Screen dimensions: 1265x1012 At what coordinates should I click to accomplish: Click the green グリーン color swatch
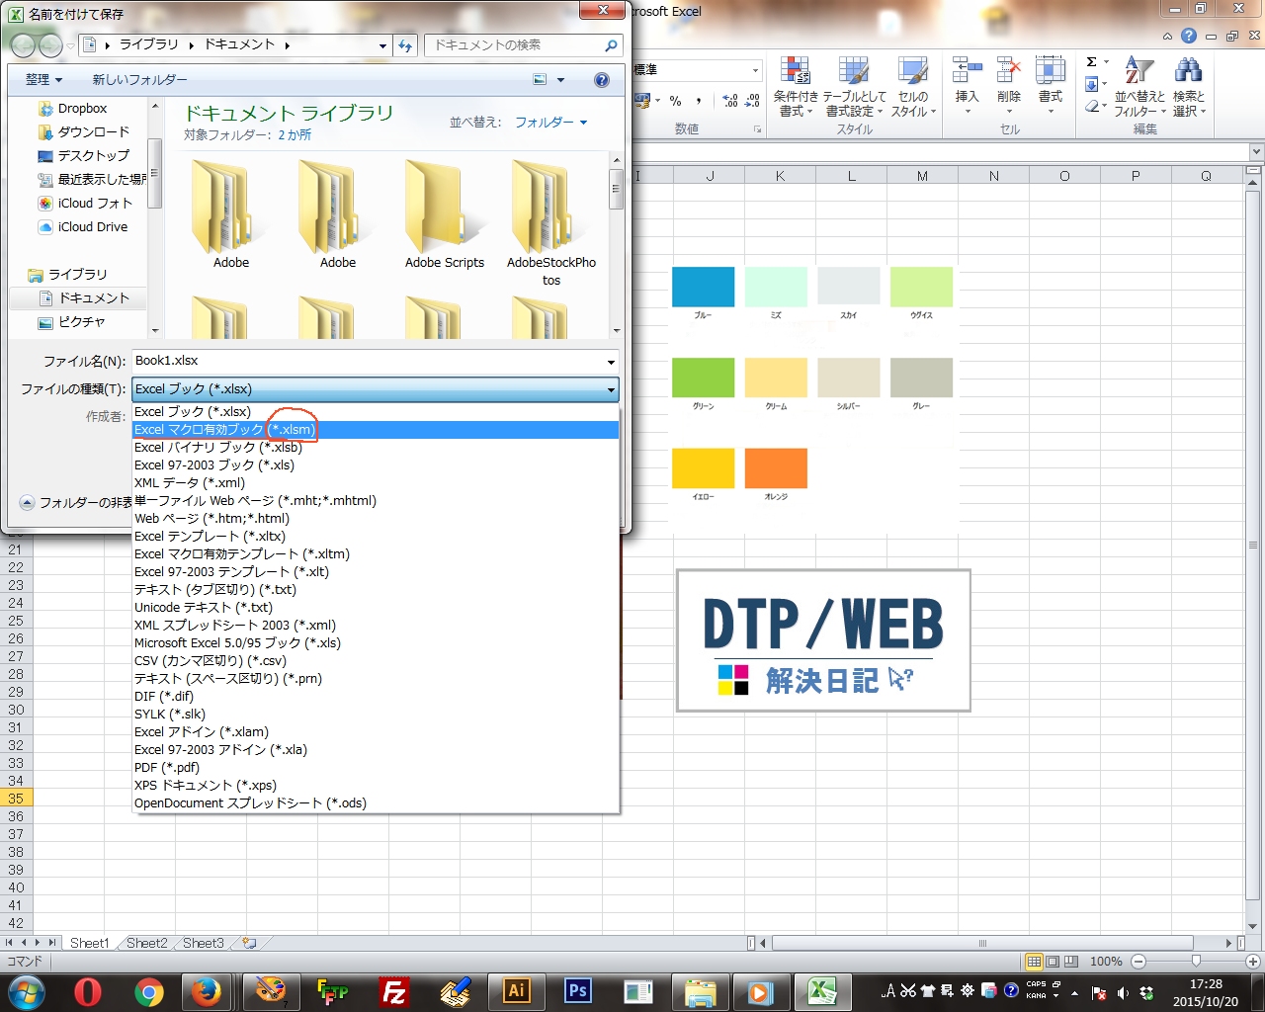coord(703,378)
